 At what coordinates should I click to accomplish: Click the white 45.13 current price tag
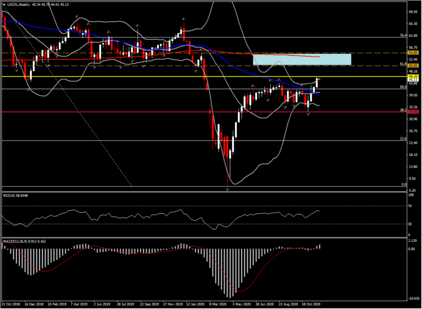(413, 80)
